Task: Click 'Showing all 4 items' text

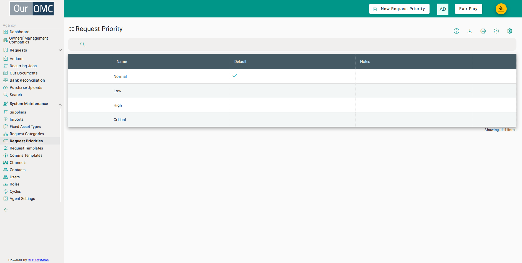Action: click(500, 130)
